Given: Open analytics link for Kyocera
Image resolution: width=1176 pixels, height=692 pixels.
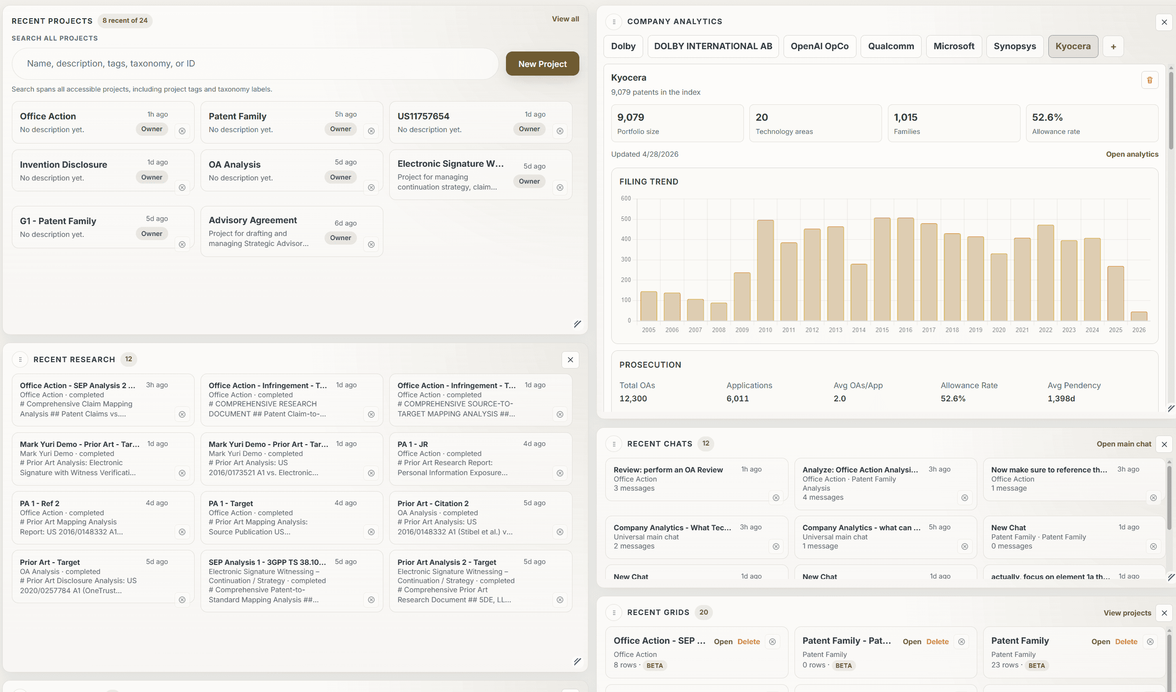Looking at the screenshot, I should pos(1132,154).
